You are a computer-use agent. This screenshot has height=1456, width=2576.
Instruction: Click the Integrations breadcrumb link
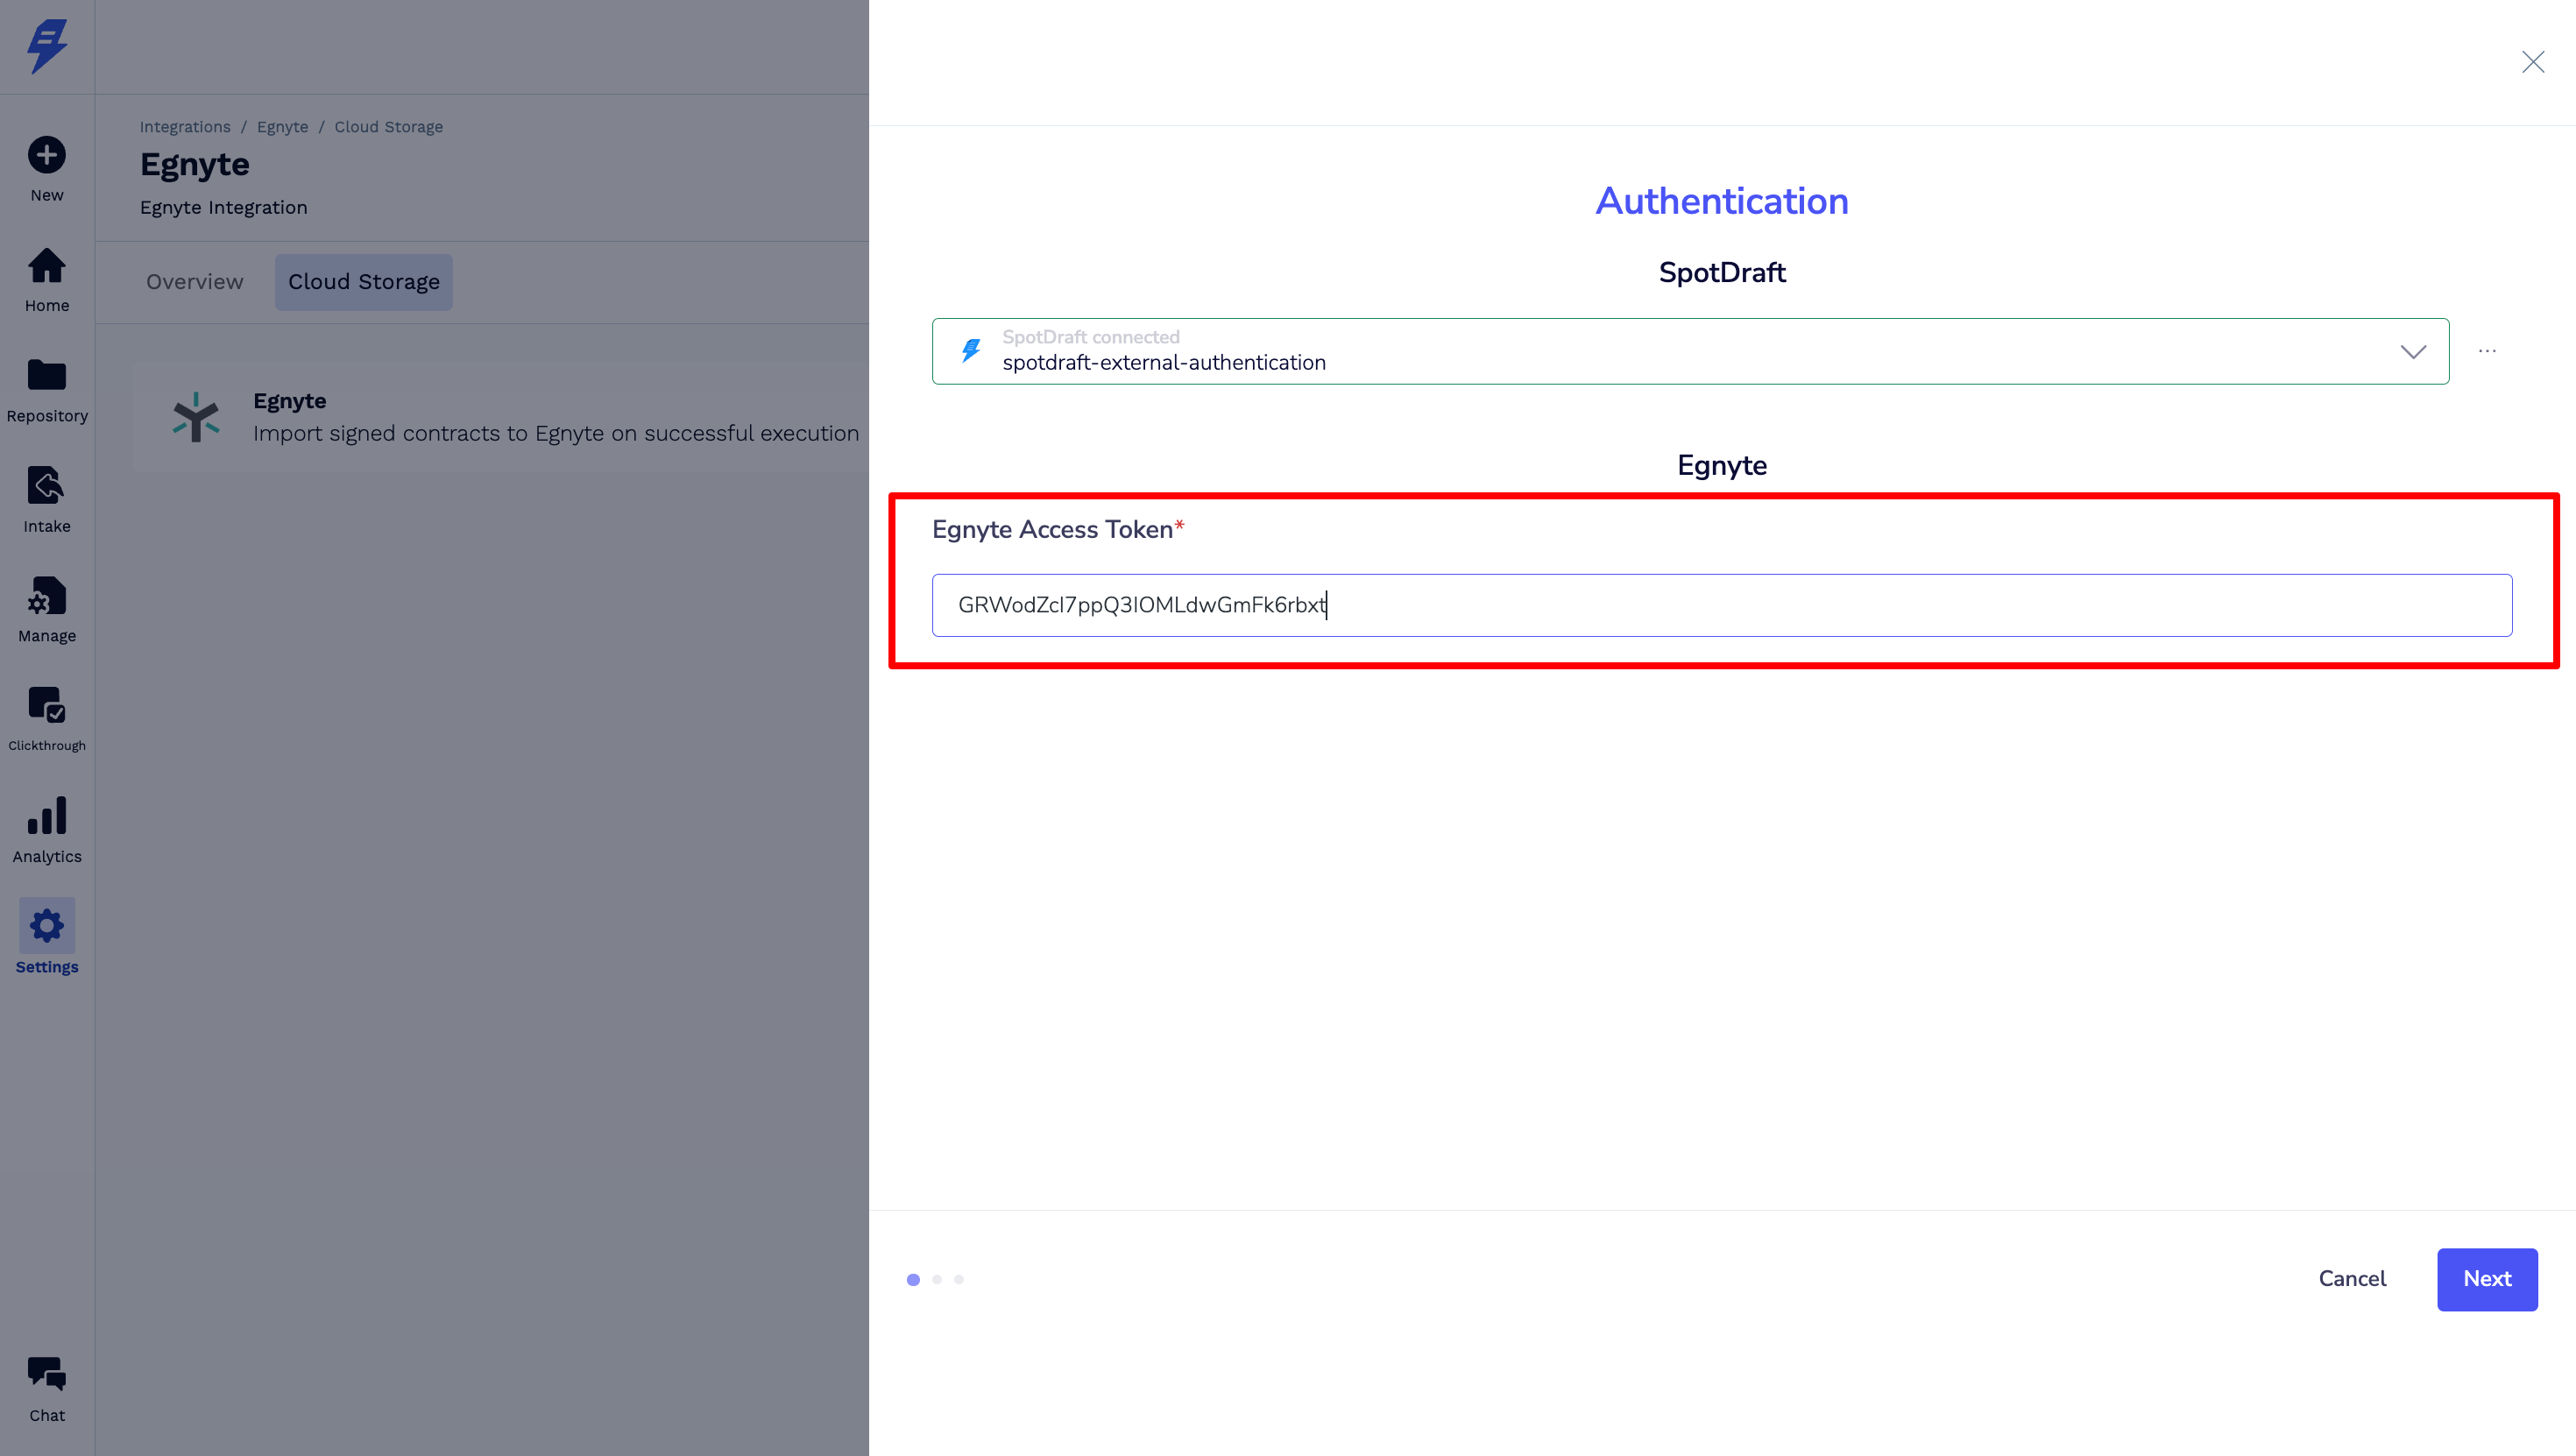pyautogui.click(x=185, y=127)
